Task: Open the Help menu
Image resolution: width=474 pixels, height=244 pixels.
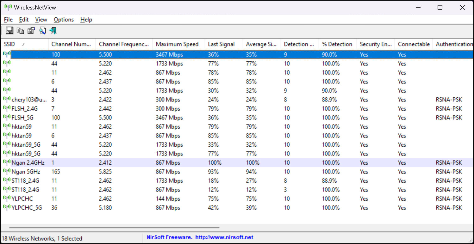Action: (86, 20)
